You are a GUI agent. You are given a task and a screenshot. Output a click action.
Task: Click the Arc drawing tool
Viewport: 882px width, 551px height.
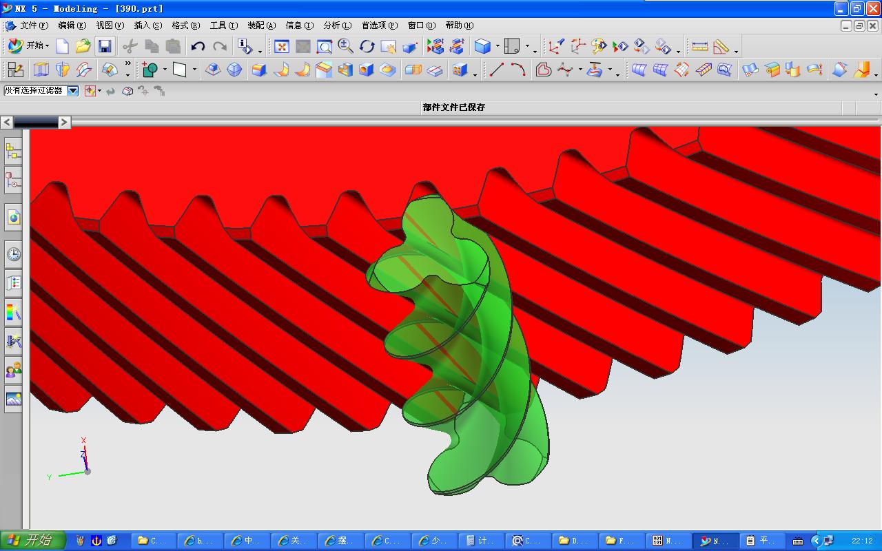[518, 70]
